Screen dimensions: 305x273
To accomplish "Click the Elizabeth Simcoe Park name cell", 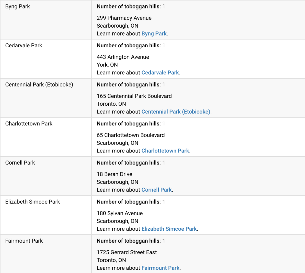I will (46, 215).
